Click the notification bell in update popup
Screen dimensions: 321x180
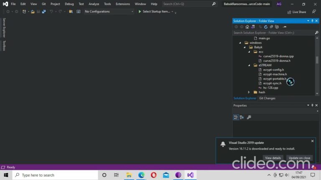(x=223, y=144)
